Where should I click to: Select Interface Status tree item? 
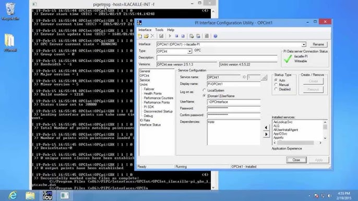150,125
